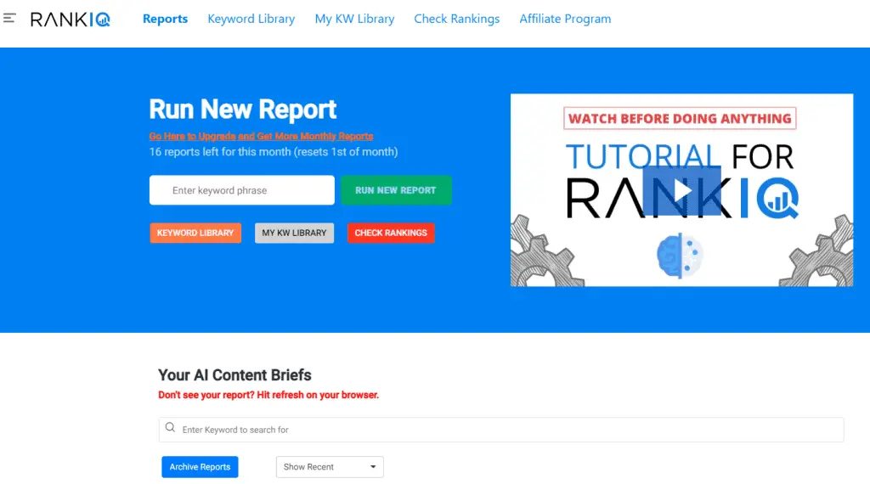This screenshot has width=870, height=484.
Task: Select Check Rankings in the top navigation bar
Action: (456, 19)
